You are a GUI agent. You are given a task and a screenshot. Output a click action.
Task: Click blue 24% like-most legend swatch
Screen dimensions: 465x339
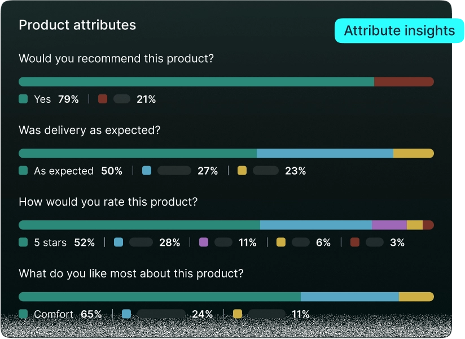(x=126, y=314)
